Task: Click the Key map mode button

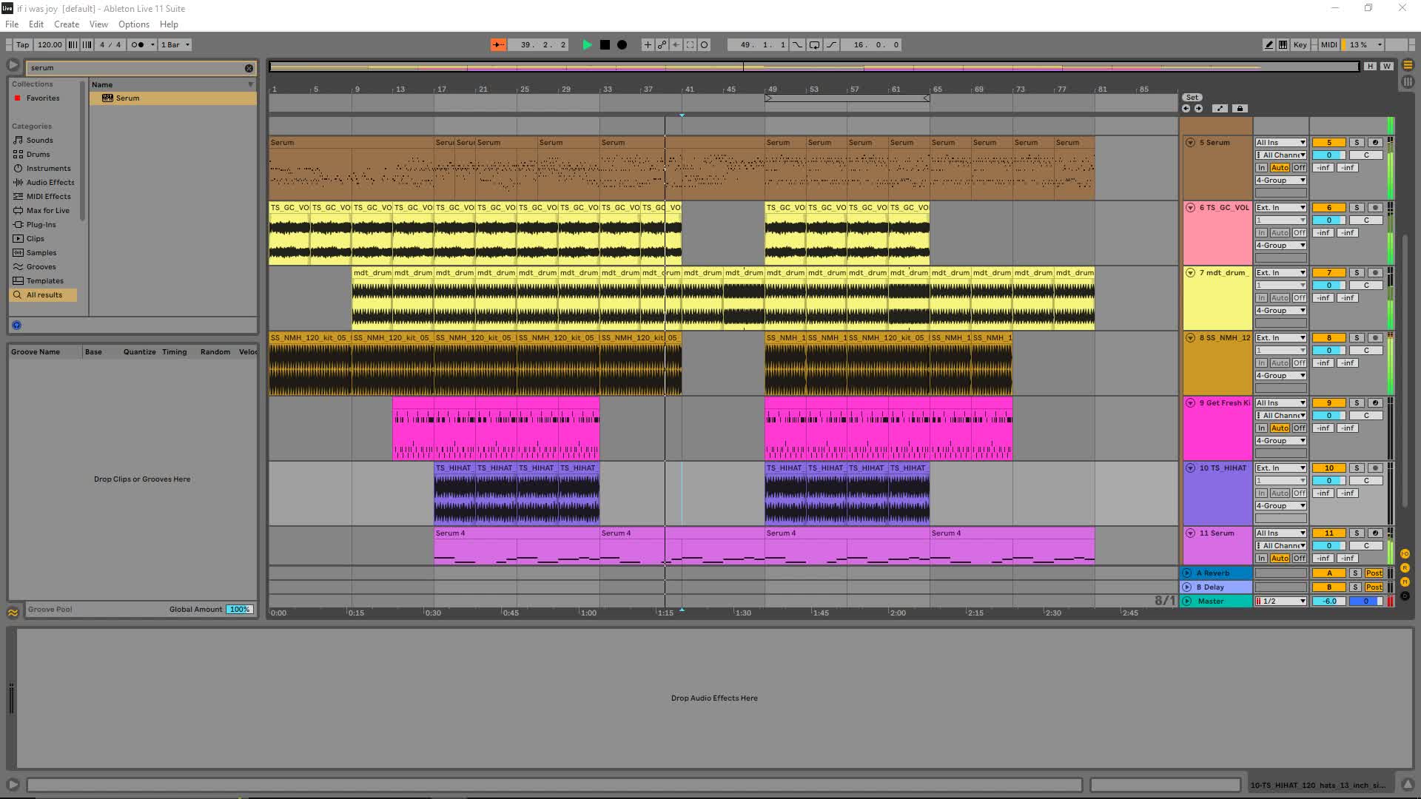Action: [x=1300, y=44]
